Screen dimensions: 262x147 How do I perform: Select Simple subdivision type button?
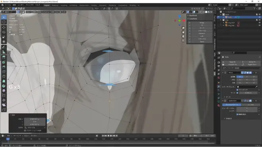coord(250,105)
